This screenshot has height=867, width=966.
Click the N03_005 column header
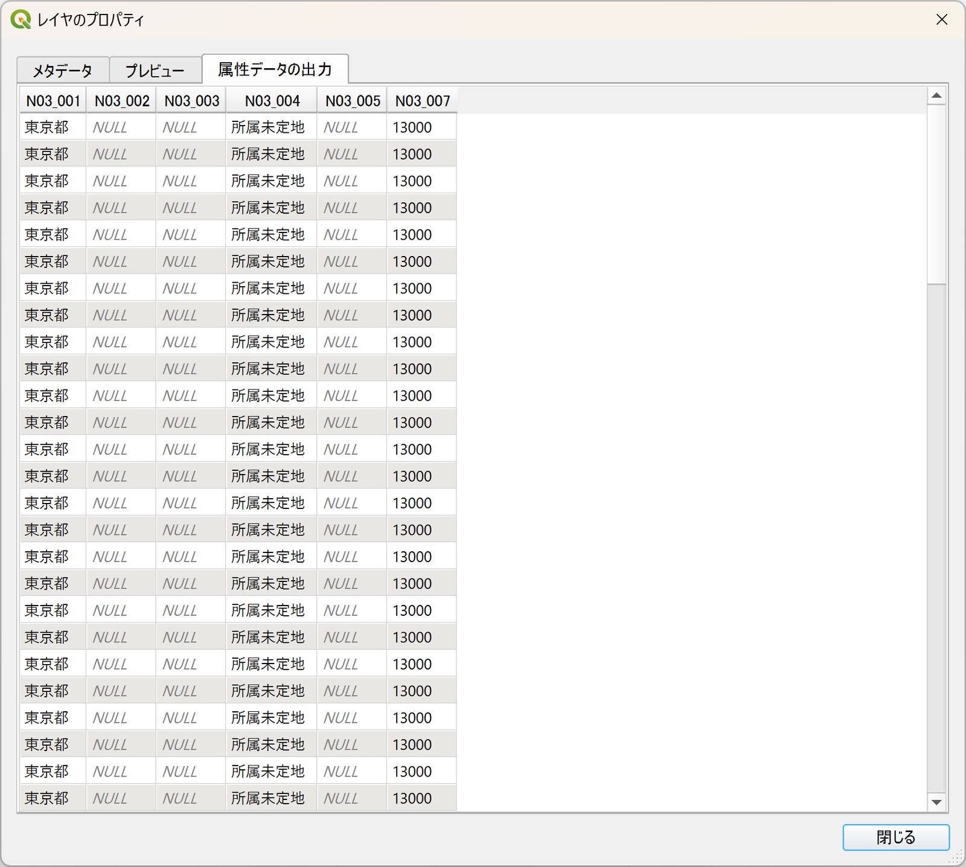pyautogui.click(x=352, y=101)
